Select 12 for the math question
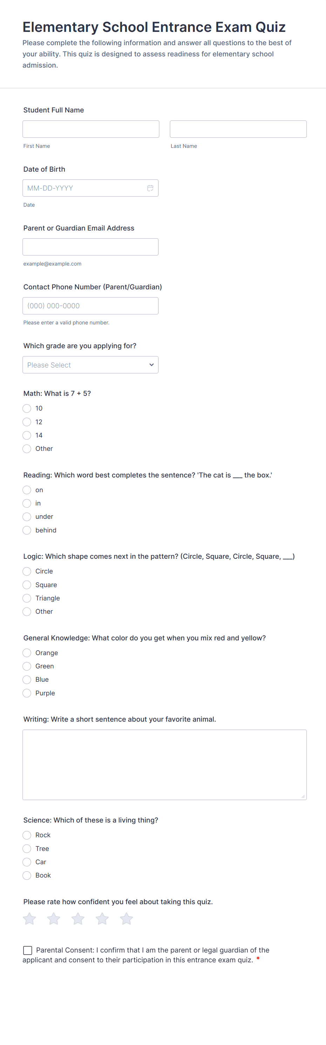The height and width of the screenshot is (1045, 326). [x=27, y=422]
